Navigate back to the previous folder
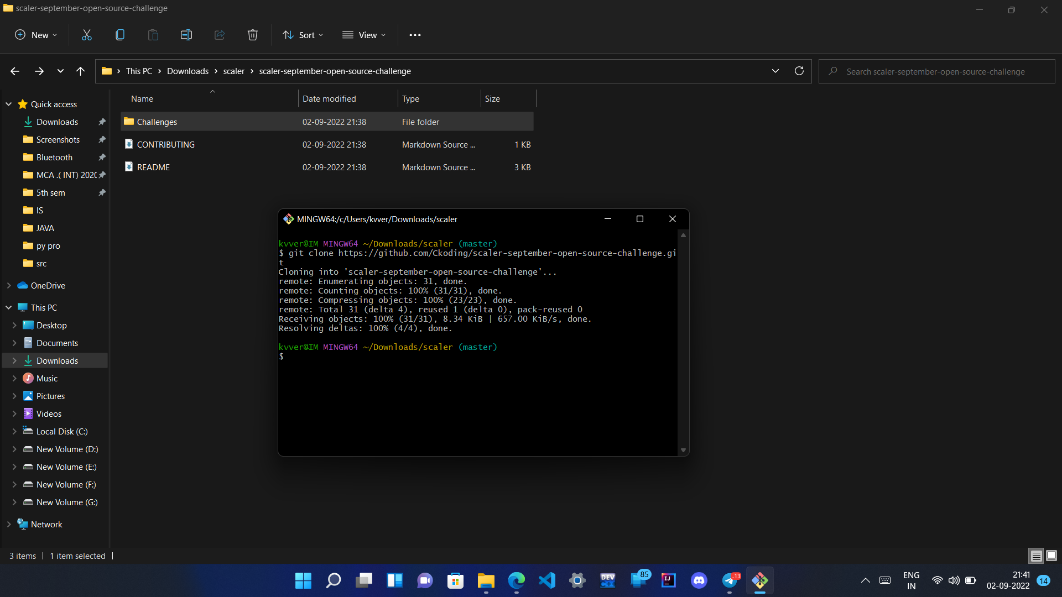Screen dimensions: 1062x597 [14, 71]
